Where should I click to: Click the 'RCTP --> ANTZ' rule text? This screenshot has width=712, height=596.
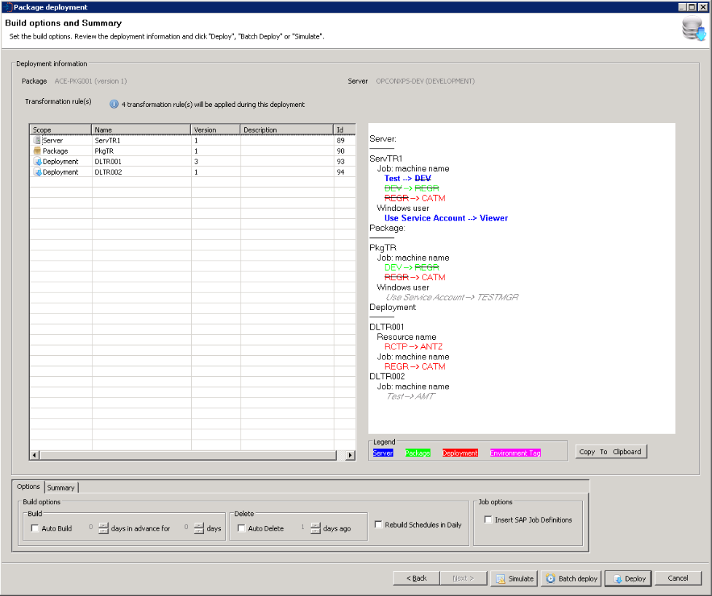413,346
